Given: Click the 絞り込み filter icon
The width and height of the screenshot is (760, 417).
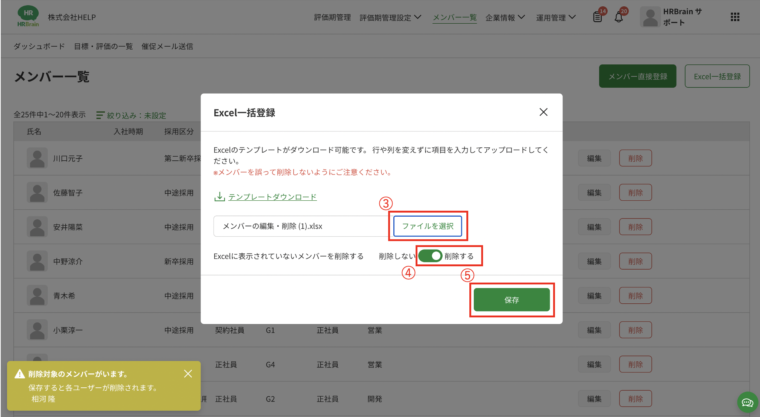Looking at the screenshot, I should [x=100, y=115].
